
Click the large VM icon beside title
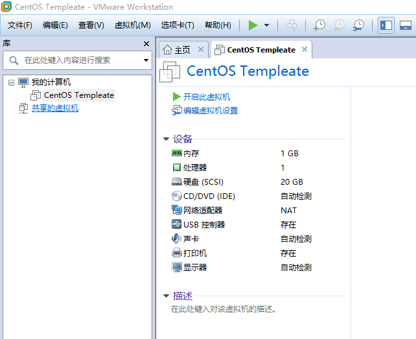pyautogui.click(x=170, y=72)
